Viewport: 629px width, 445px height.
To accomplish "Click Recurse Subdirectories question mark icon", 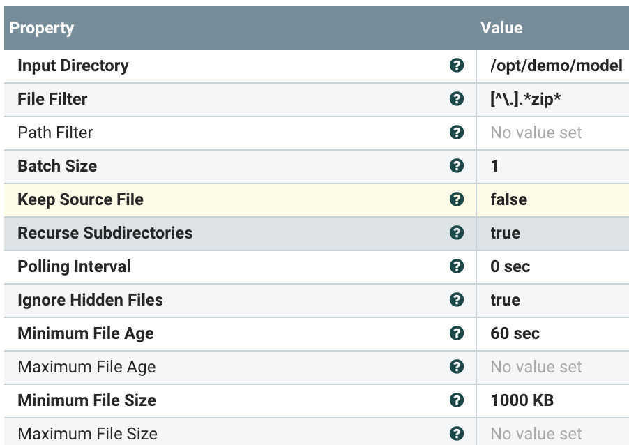I will [457, 233].
